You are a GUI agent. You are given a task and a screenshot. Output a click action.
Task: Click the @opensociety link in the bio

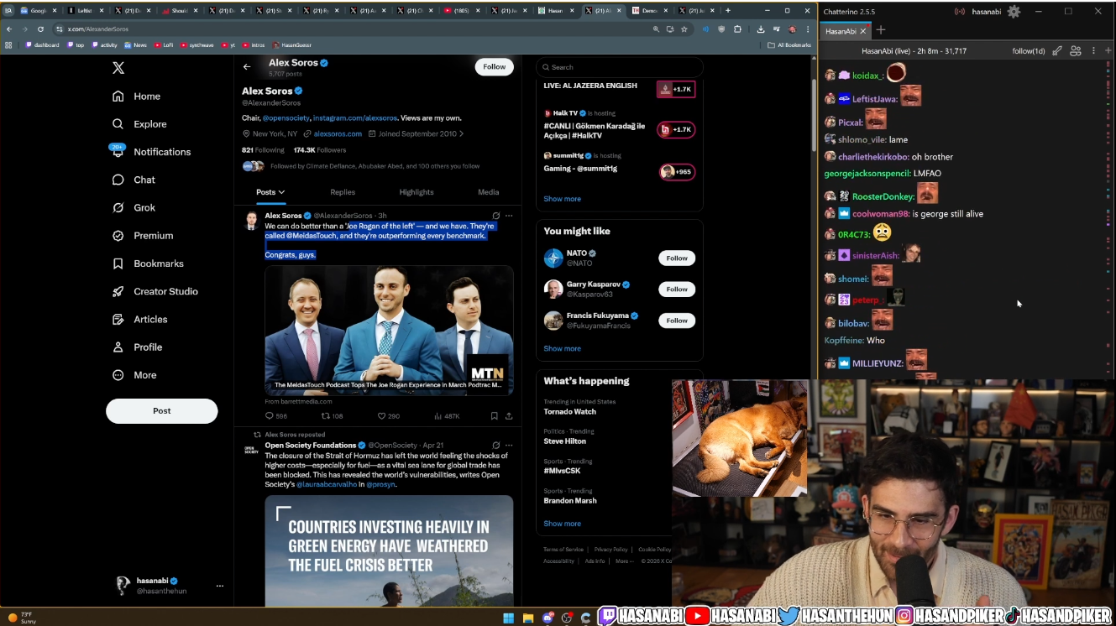[286, 118]
